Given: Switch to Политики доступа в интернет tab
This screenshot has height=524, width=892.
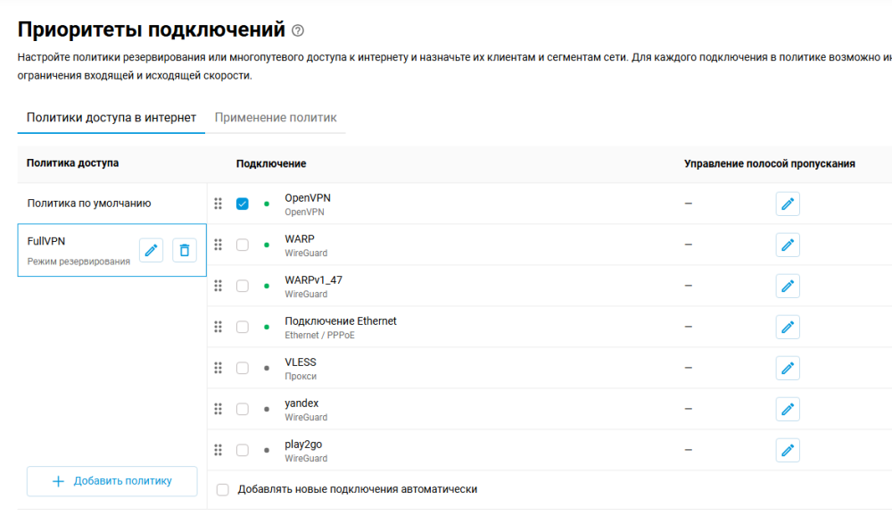Looking at the screenshot, I should [111, 117].
